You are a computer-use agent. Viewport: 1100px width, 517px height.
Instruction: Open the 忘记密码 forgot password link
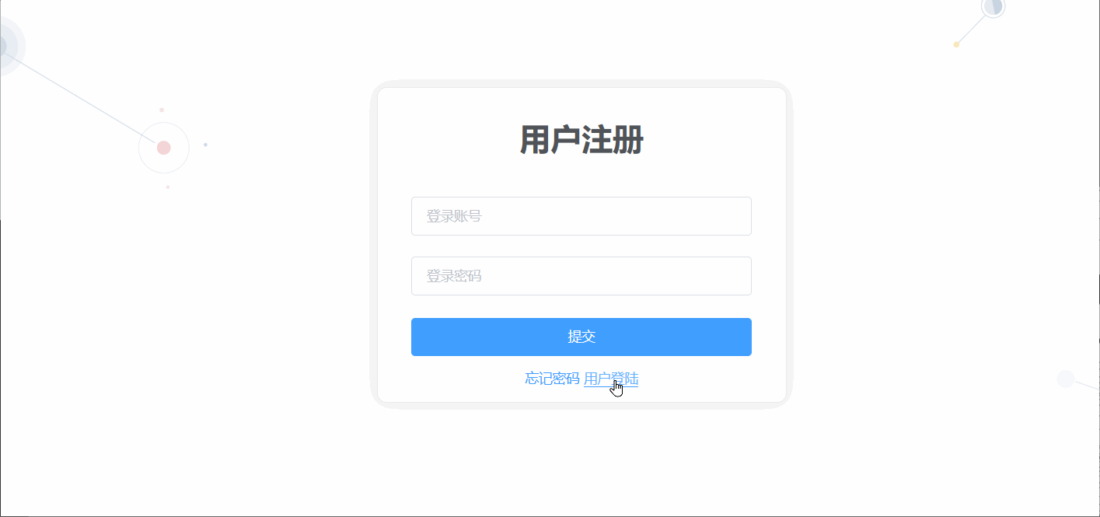pos(552,379)
